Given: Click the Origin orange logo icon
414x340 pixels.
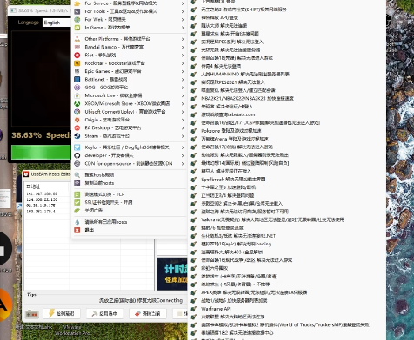Looking at the screenshot, I should pos(77,120).
